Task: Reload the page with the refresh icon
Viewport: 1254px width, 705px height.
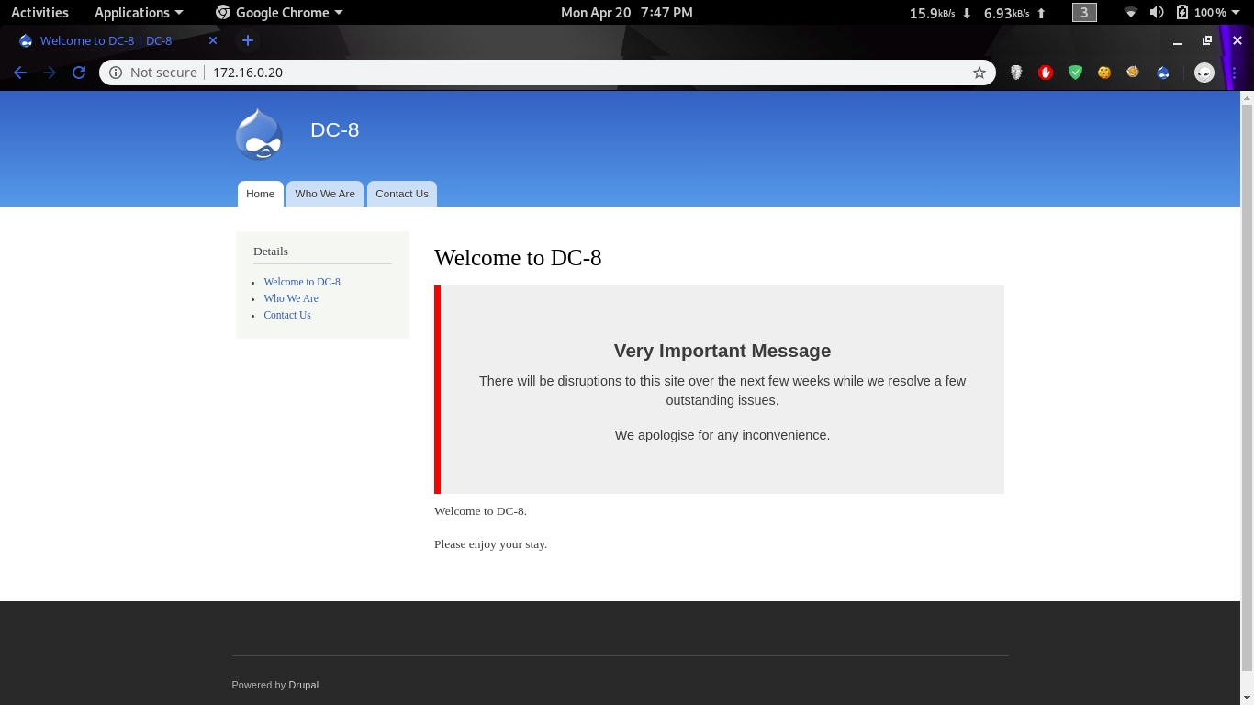Action: click(79, 73)
